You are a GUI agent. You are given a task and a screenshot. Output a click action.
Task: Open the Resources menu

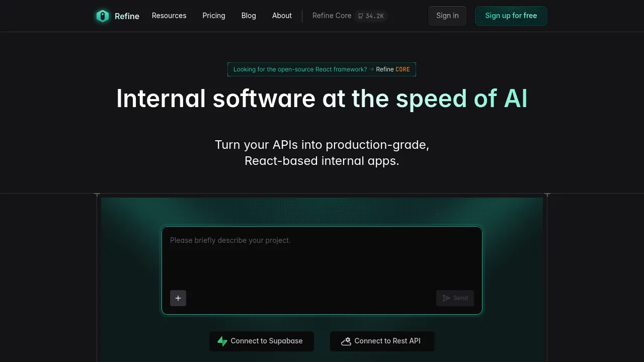coord(169,16)
